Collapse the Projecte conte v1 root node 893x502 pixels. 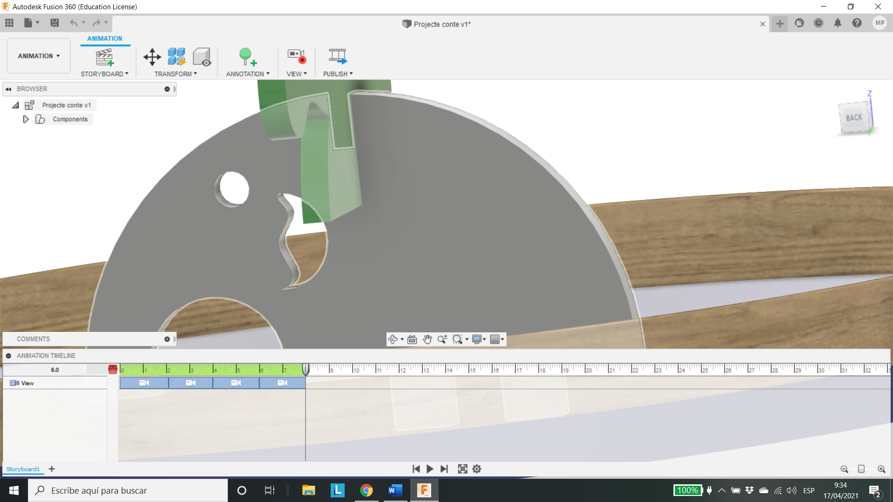(x=15, y=106)
